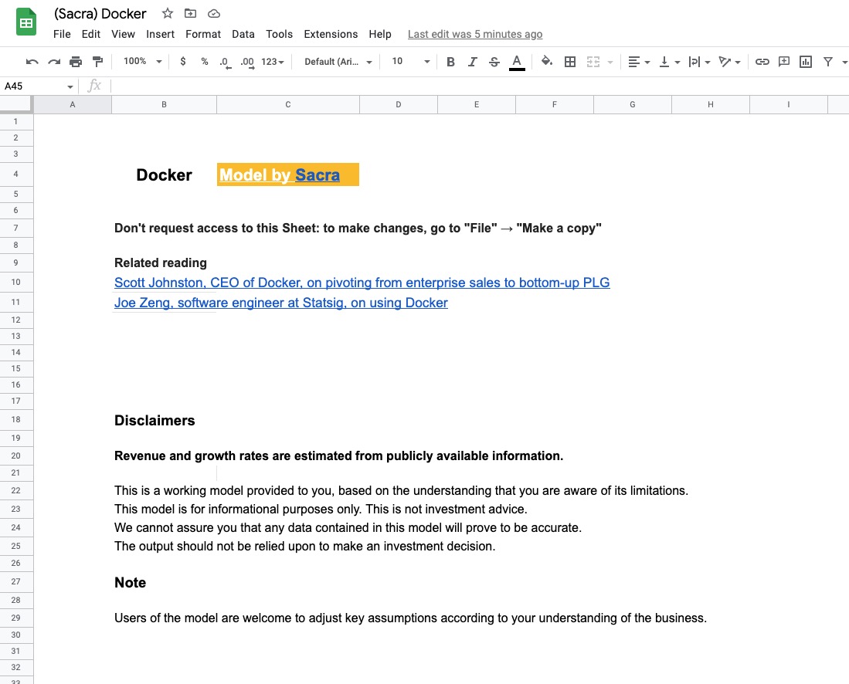Viewport: 849px width, 684px height.
Task: Decrease decimal places
Action: 226,63
